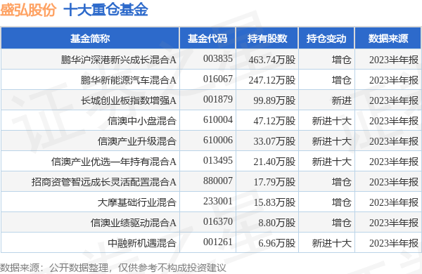Click 增仓 in the 信澳业绩驱动混合A row
Screen dimensions: 422x274
[x=342, y=223]
